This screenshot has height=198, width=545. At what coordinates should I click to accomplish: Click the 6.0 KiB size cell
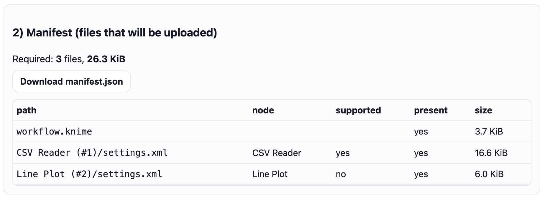click(x=489, y=174)
